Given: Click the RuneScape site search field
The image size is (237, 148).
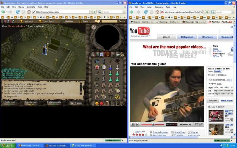Looking at the screenshot, I should (109, 21).
